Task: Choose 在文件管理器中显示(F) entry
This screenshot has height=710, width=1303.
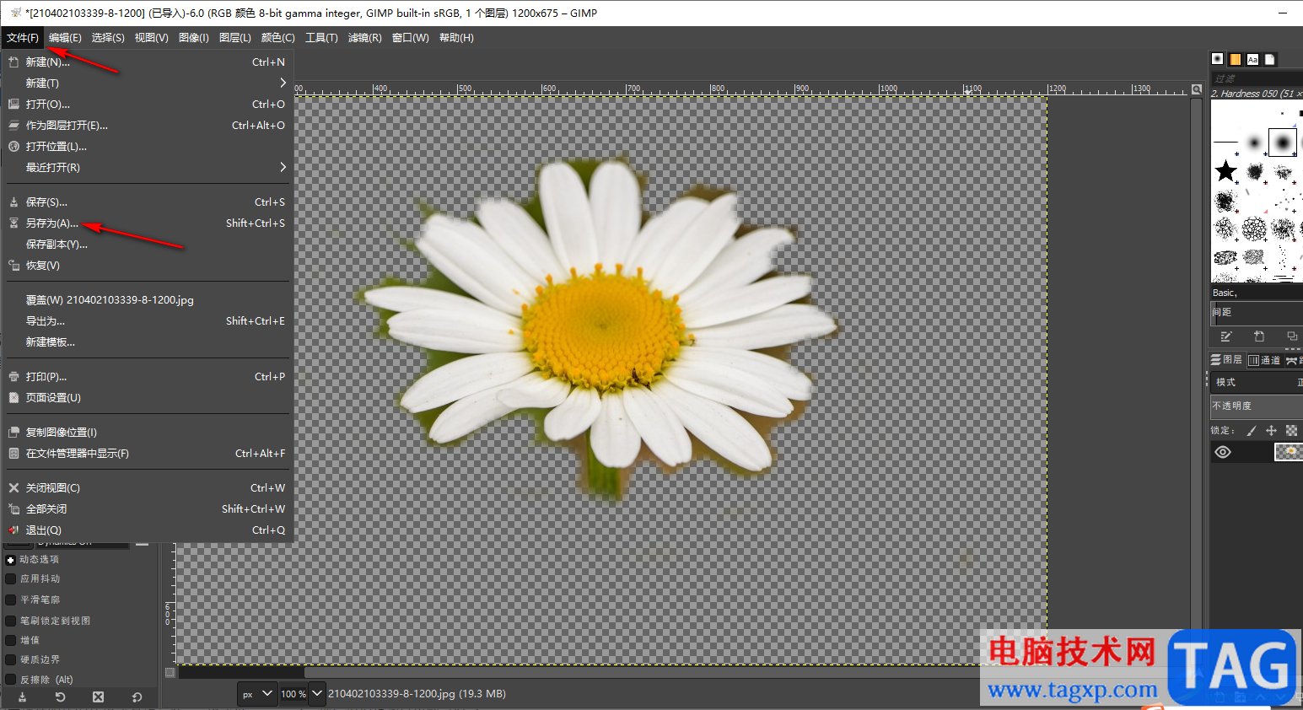Action: click(x=148, y=453)
